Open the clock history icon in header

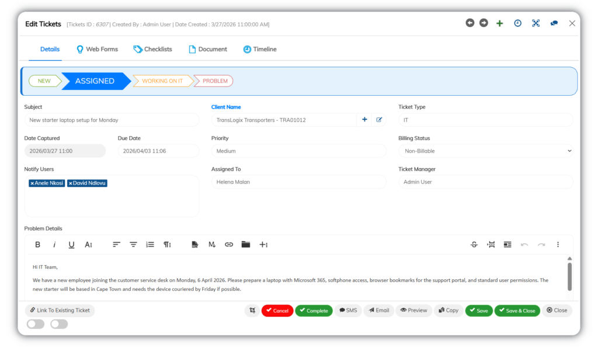(x=517, y=23)
